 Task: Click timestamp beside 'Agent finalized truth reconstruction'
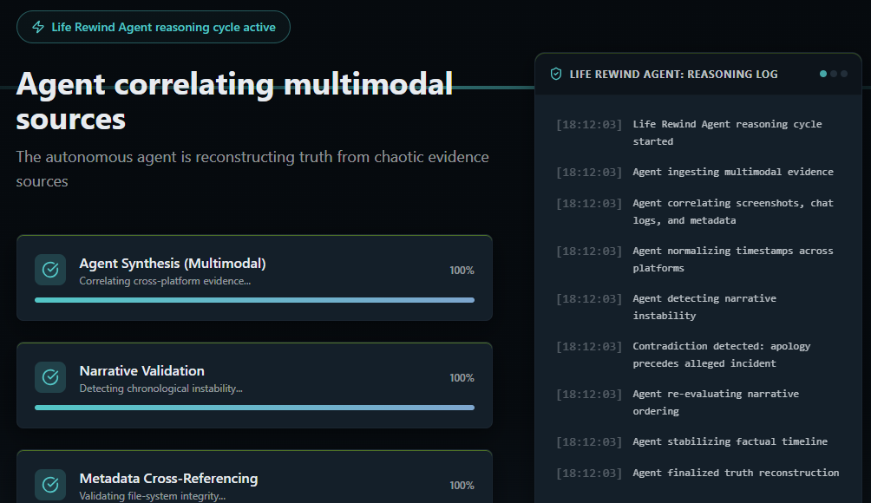[x=589, y=473]
